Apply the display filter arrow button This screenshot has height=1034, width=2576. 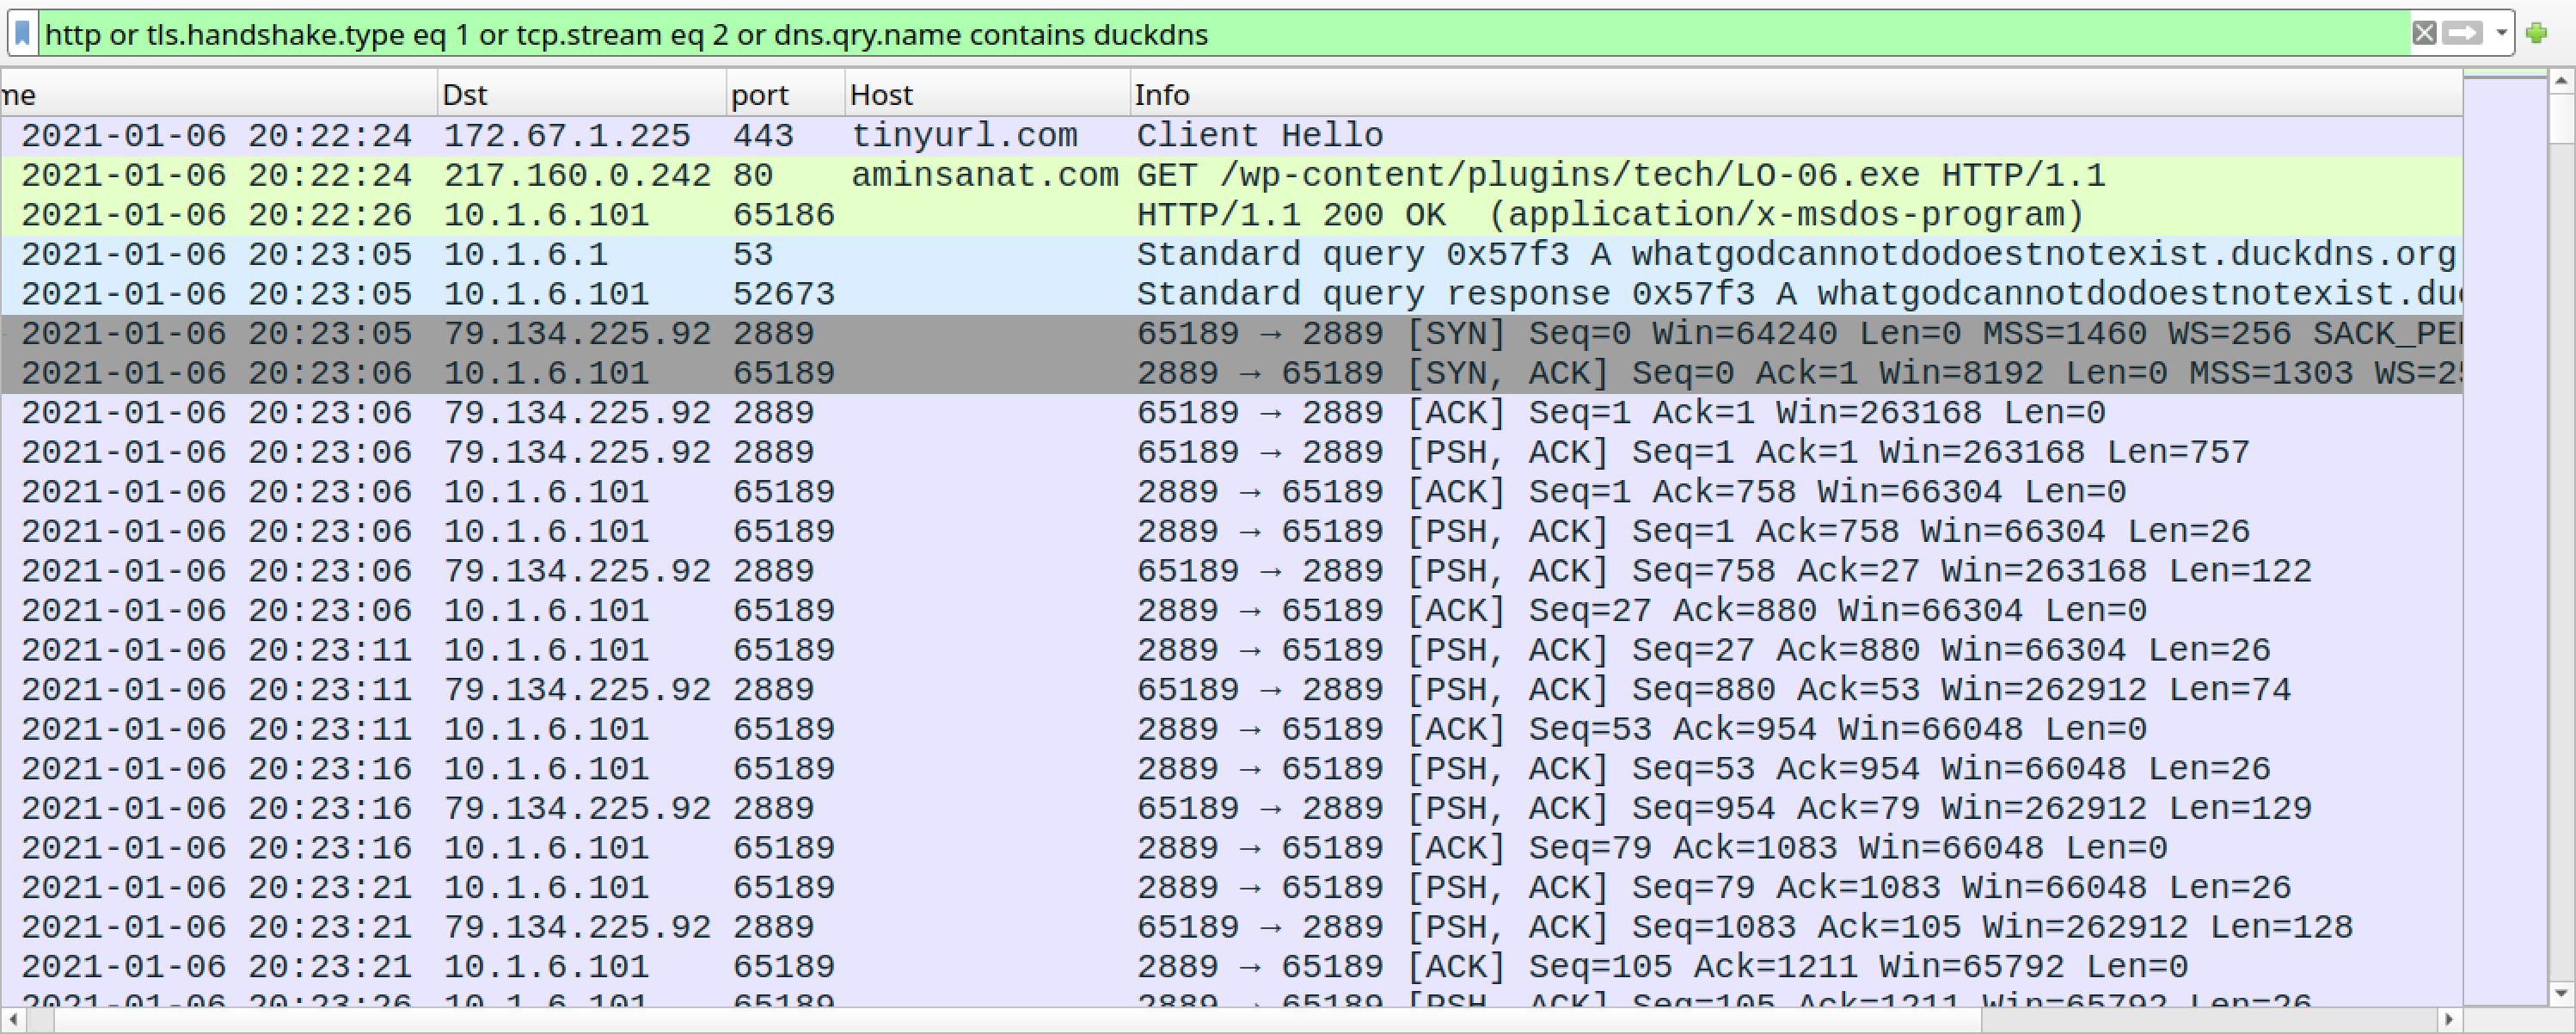2462,33
